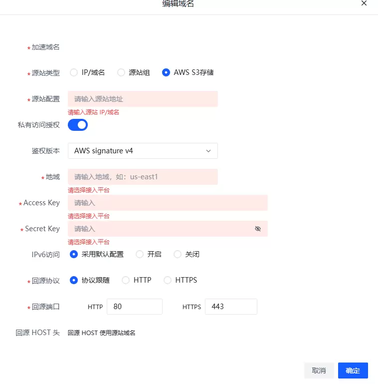
Task: Focus the Access Key input field
Action: [x=168, y=203]
